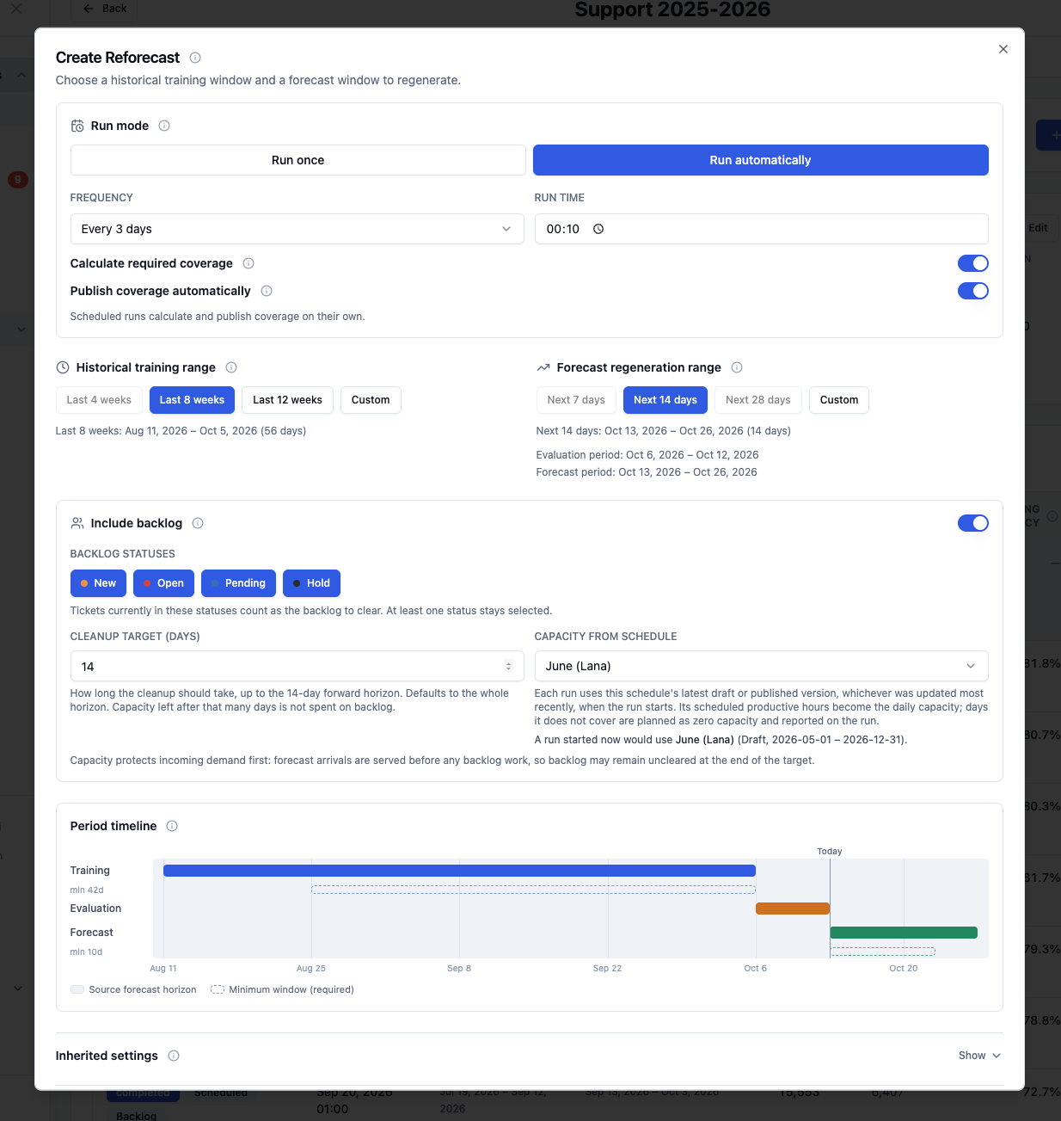Click Source forecast horizon legend swatch
Screen dimensions: 1061x1121
[x=77, y=989]
